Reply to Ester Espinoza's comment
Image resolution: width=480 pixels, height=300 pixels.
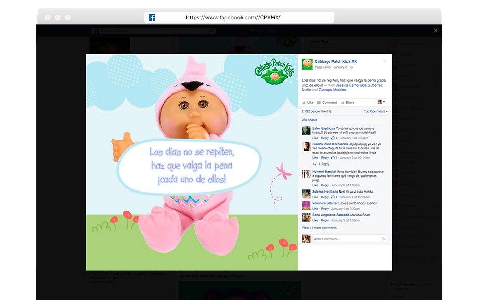tap(325, 138)
